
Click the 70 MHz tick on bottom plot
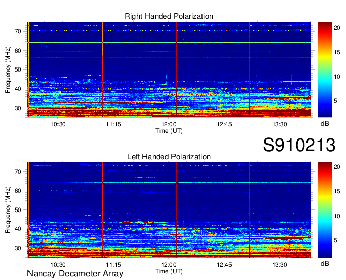coord(18,172)
